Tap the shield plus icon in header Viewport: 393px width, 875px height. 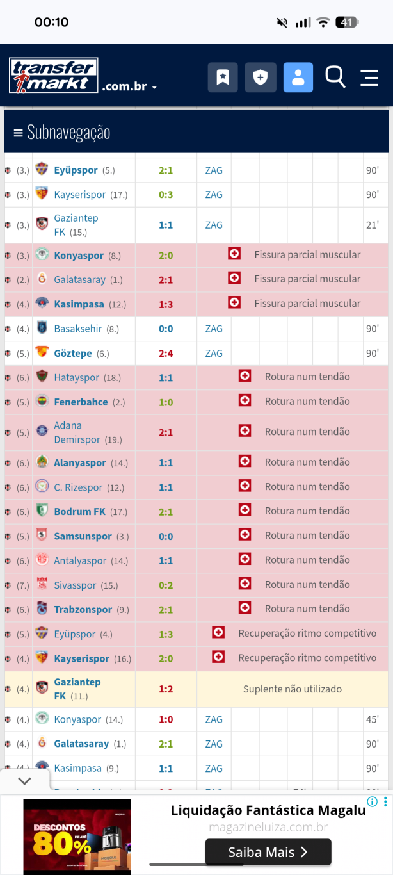[261, 78]
